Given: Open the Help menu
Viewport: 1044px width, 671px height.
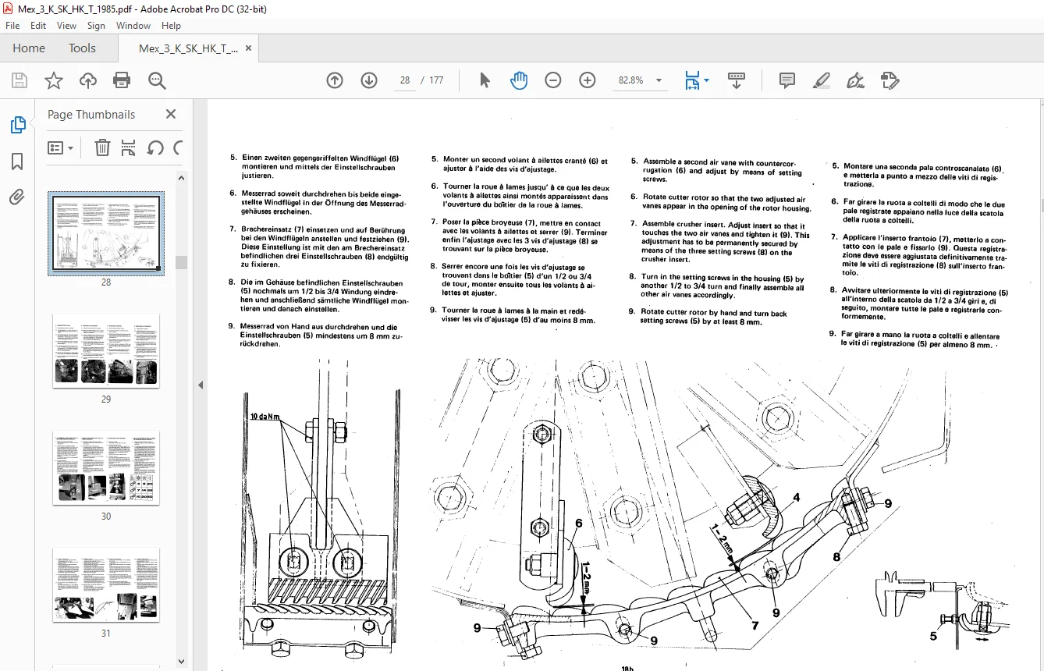Looking at the screenshot, I should pyautogui.click(x=171, y=26).
